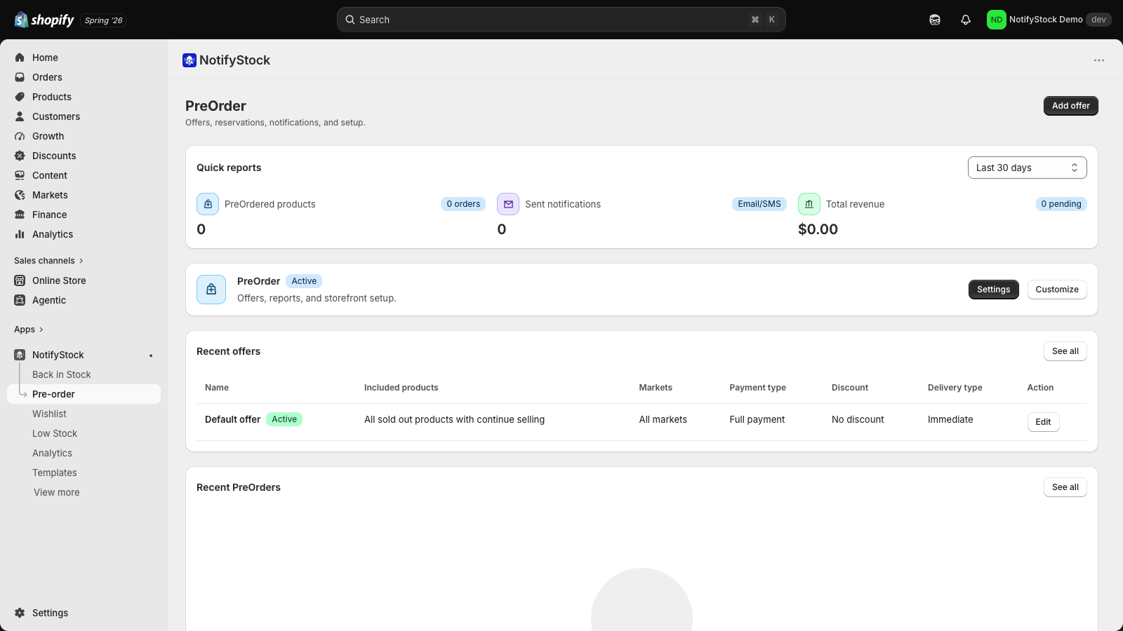Click the Immediate delivery type cell
This screenshot has height=631, width=1123.
(x=950, y=419)
